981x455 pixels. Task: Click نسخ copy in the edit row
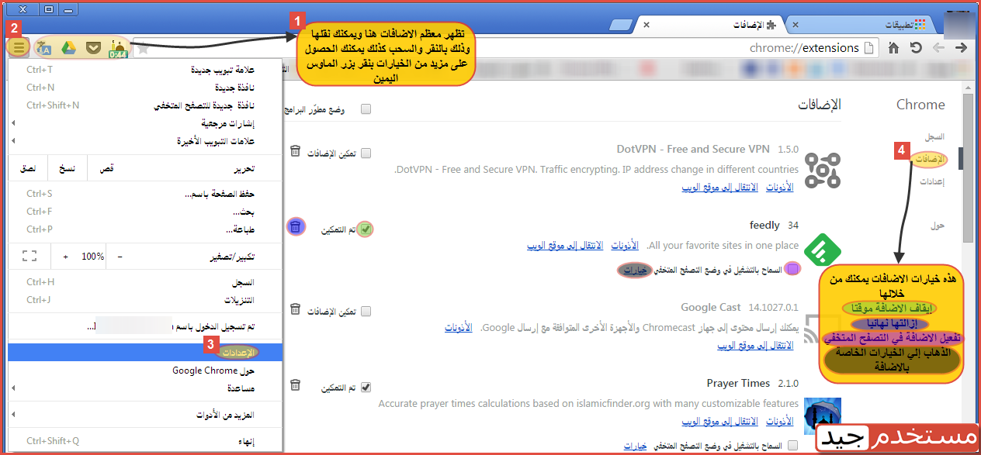point(67,167)
